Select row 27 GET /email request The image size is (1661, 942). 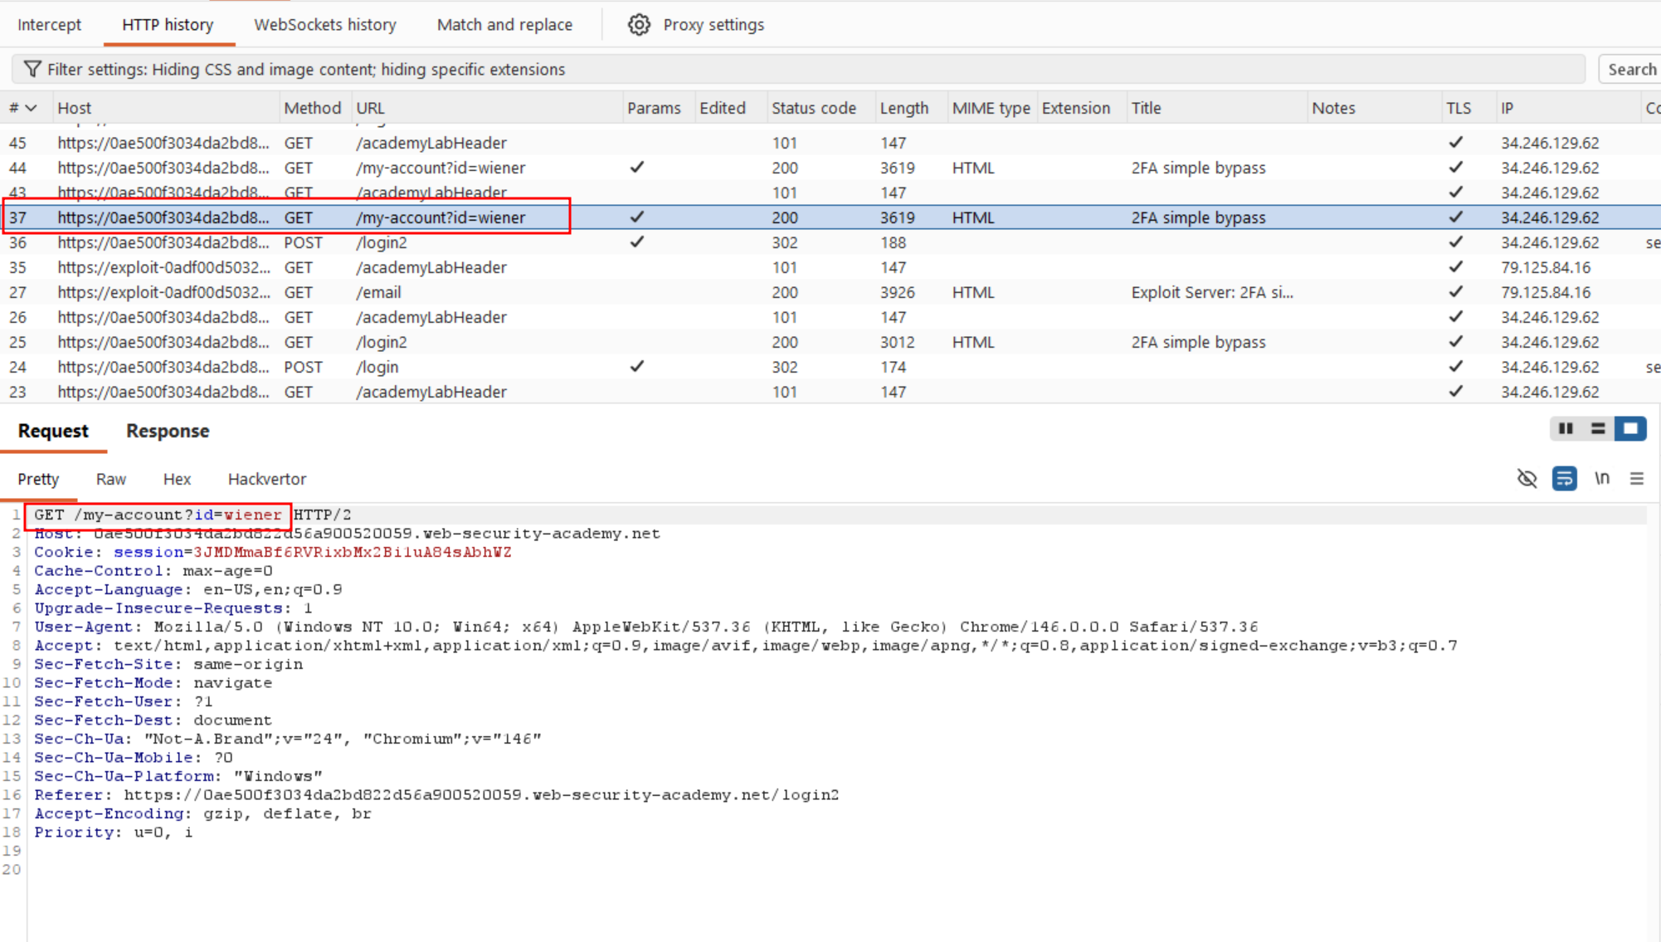[830, 292]
